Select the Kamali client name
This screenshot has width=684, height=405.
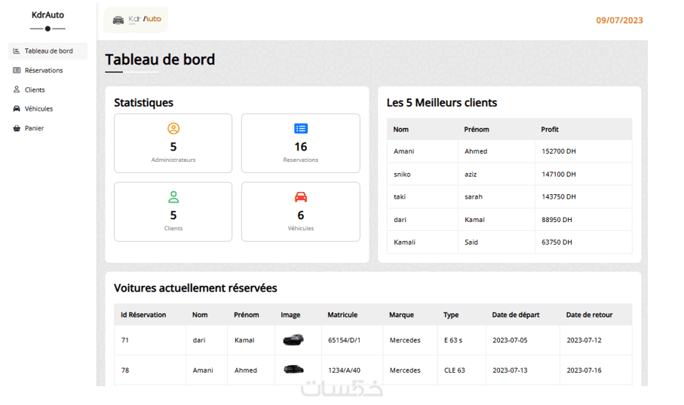tap(404, 242)
